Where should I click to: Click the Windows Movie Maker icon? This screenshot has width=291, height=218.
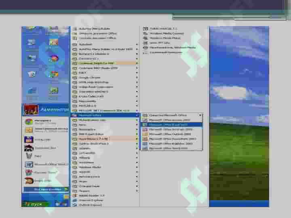click(145, 38)
